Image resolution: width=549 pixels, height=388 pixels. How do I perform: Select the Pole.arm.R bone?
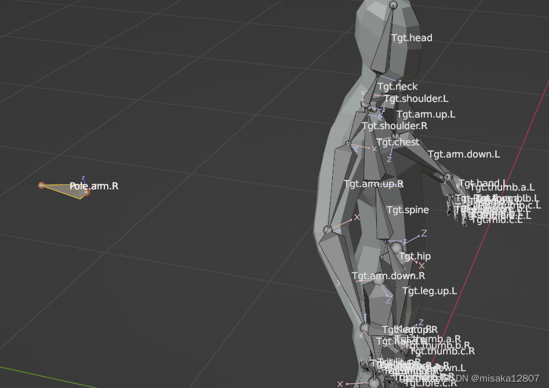(x=66, y=189)
